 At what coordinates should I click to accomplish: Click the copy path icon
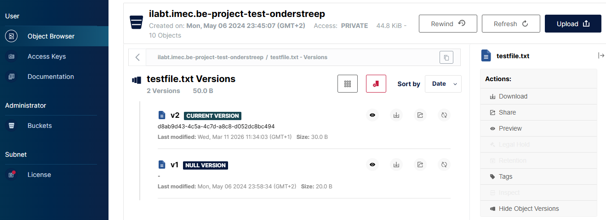point(446,57)
